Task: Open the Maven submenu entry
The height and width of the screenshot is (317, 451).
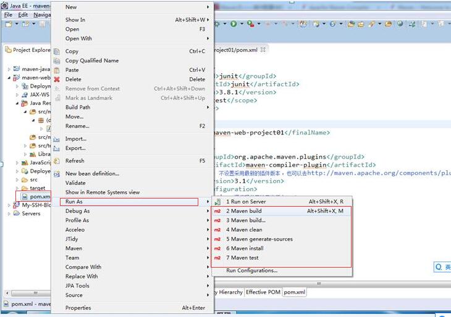Action: (x=133, y=249)
